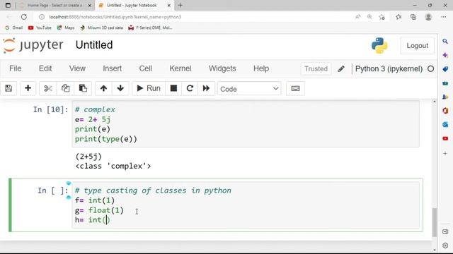The width and height of the screenshot is (453, 254).
Task: Open the View menu
Action: [77, 68]
